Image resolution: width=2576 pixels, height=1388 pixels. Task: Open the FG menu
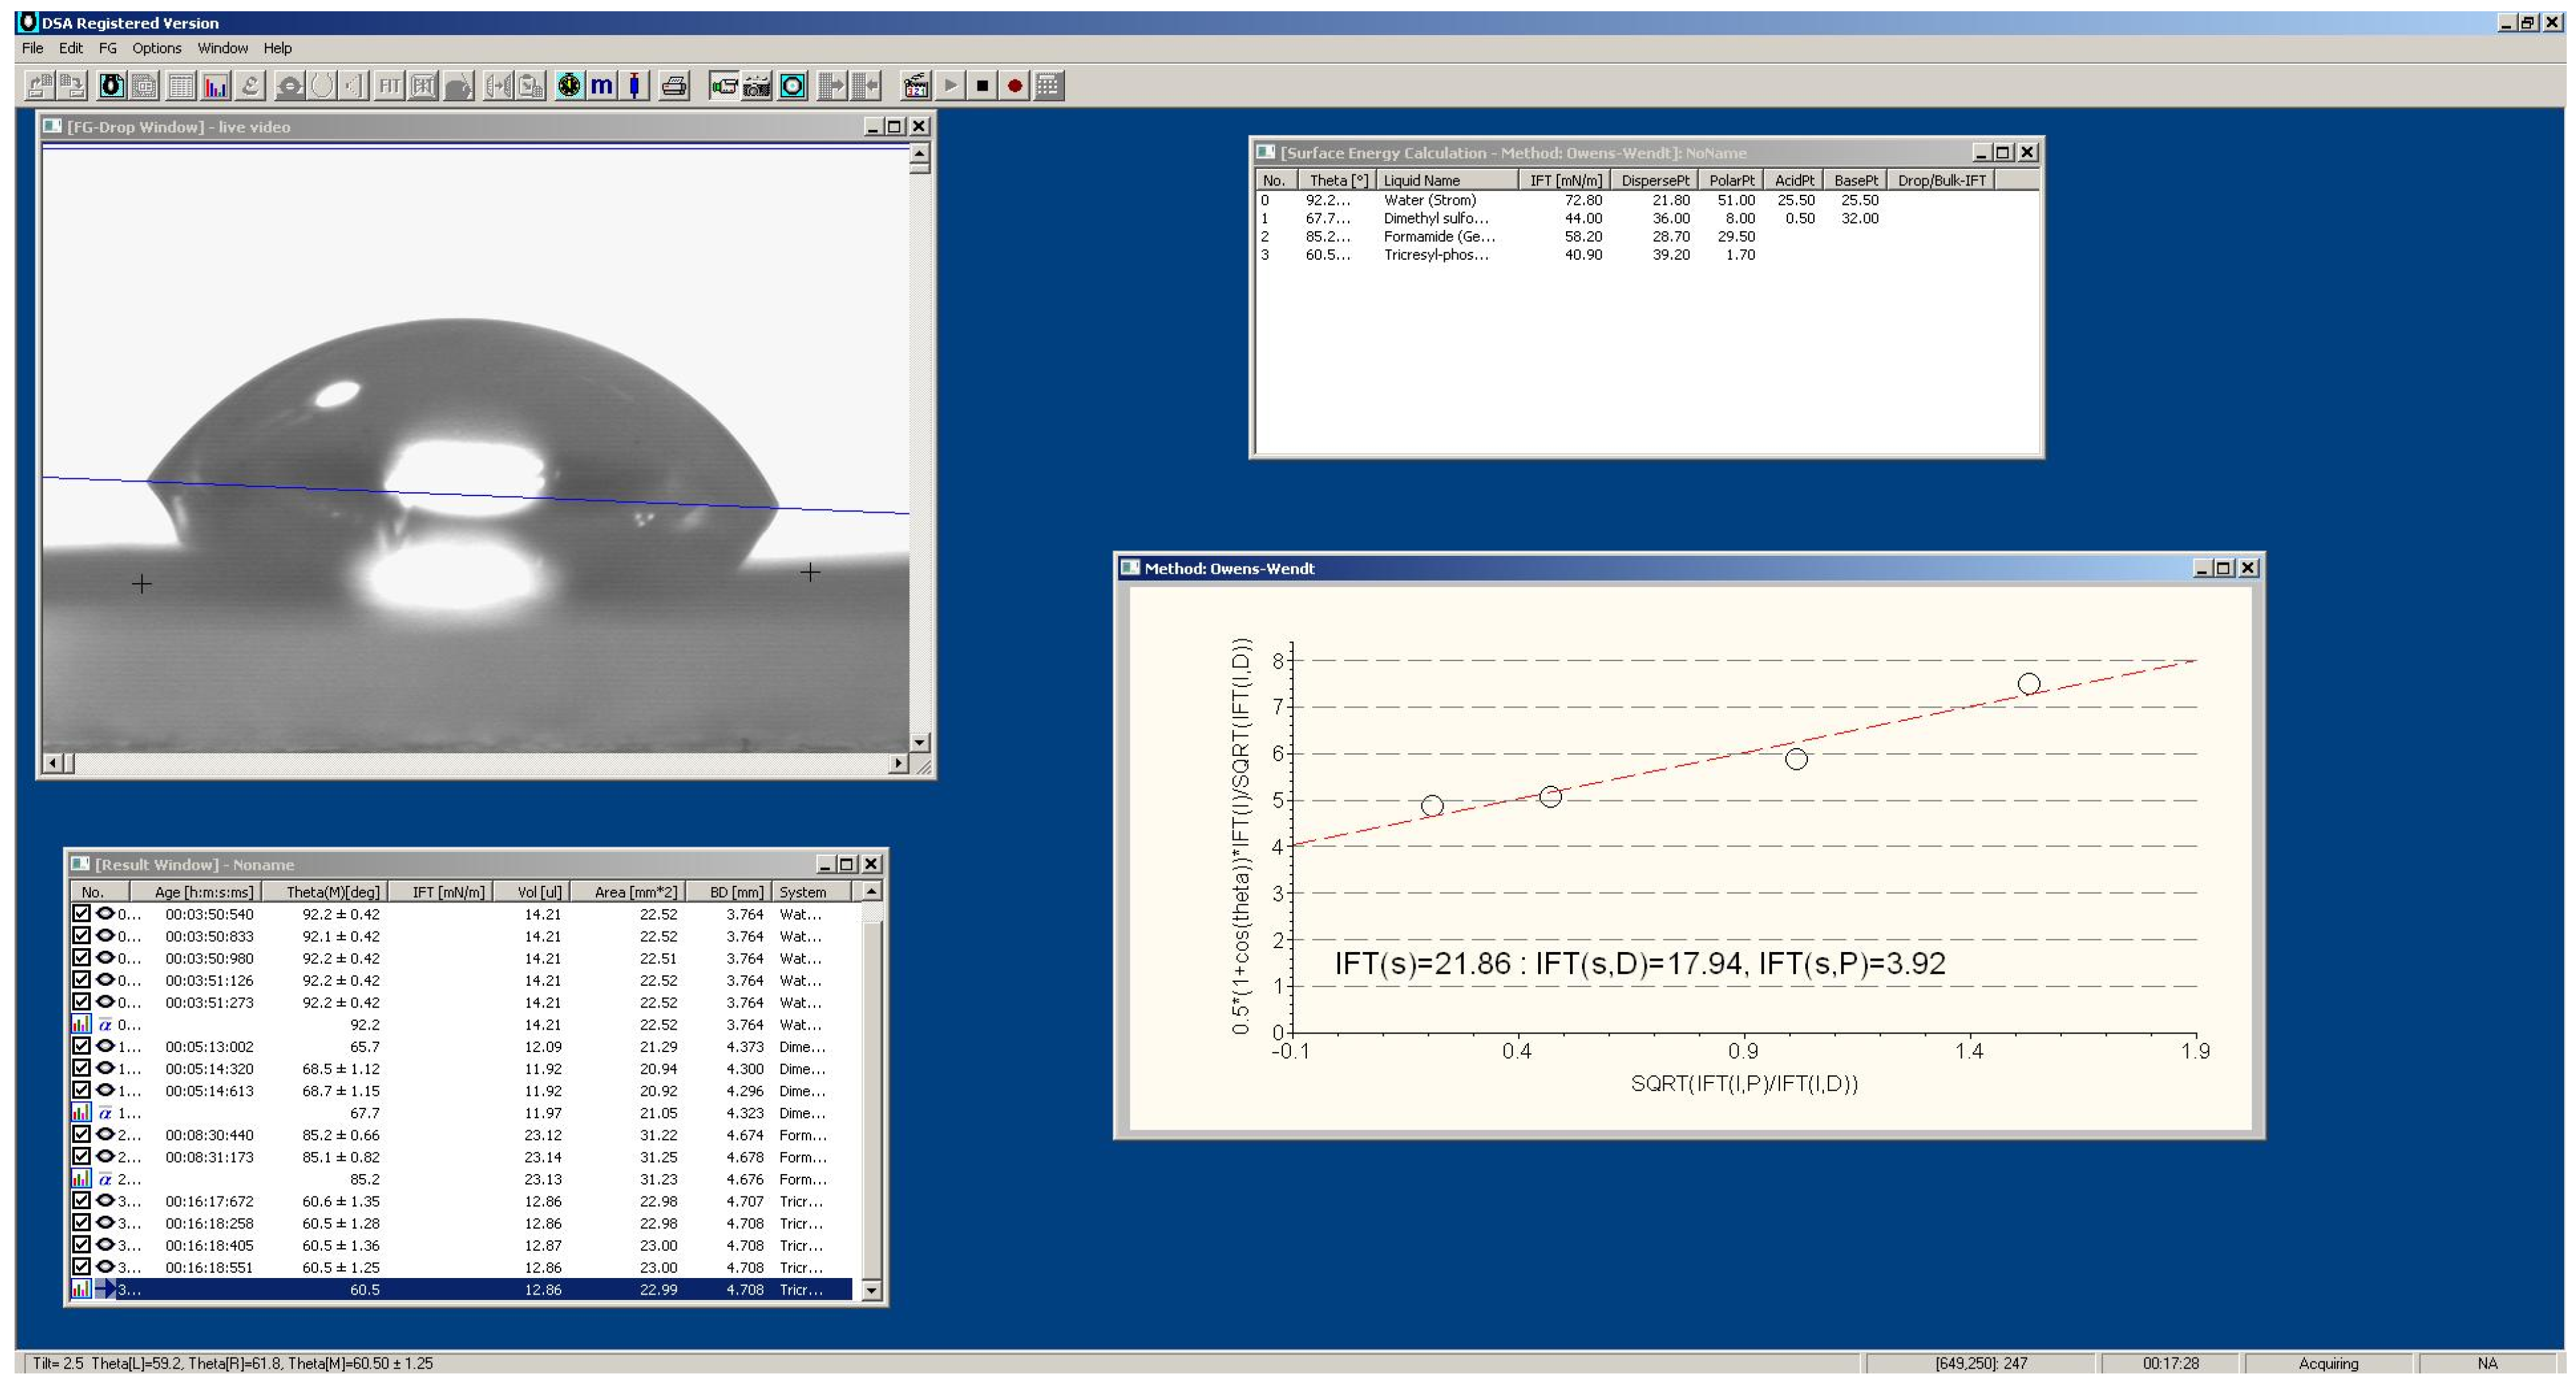(x=107, y=48)
